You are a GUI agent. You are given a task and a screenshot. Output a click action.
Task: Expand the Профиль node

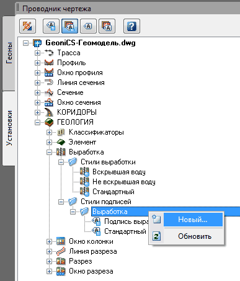pos(37,63)
